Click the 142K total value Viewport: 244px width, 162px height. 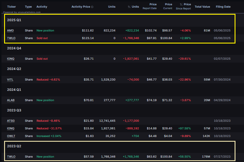(206, 136)
